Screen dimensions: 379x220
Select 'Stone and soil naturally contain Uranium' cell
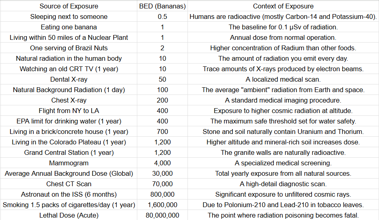pos(283,132)
